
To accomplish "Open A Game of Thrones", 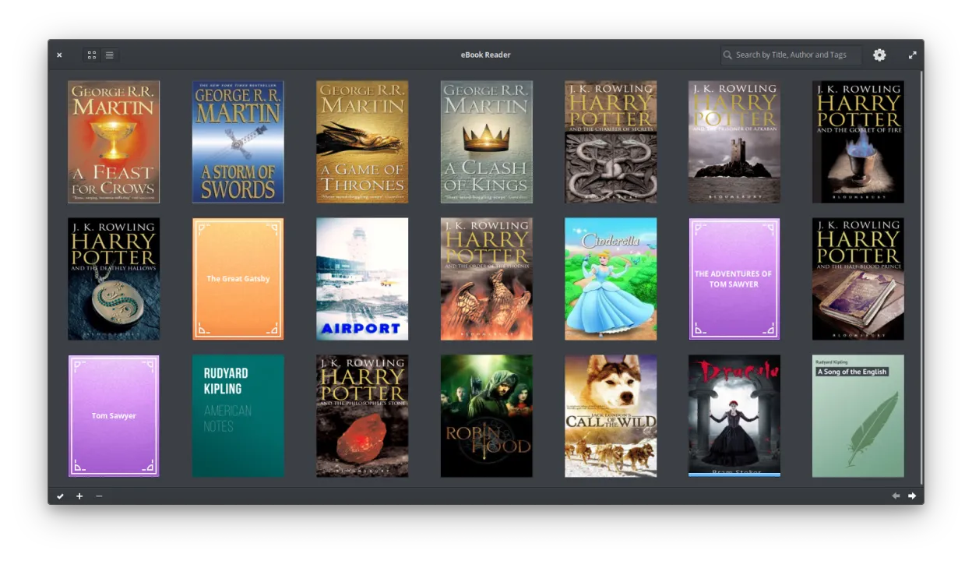I will [361, 141].
